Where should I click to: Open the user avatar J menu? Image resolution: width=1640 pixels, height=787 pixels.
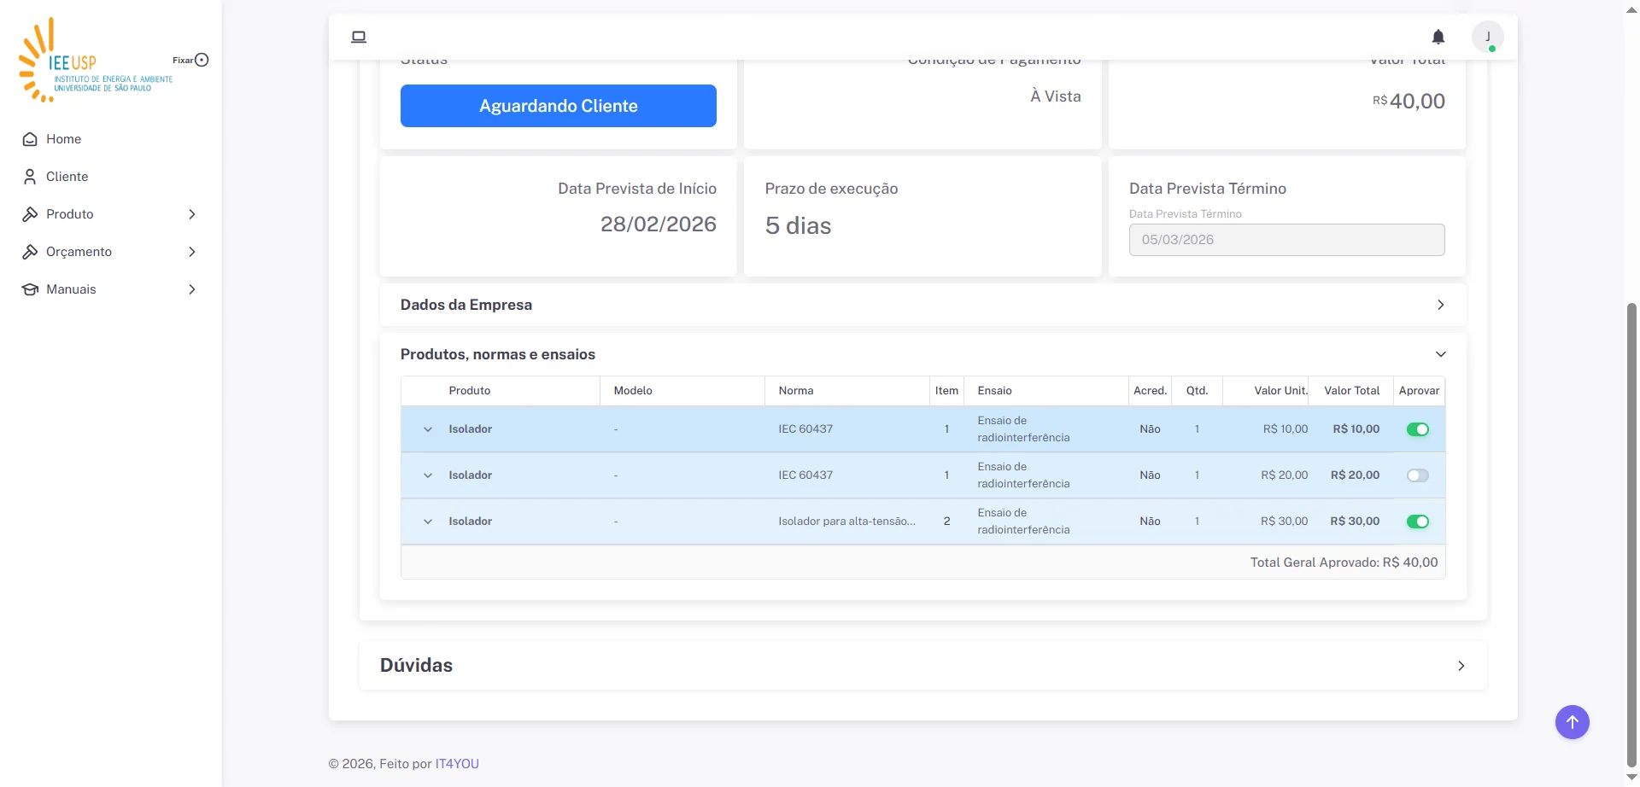coord(1488,37)
